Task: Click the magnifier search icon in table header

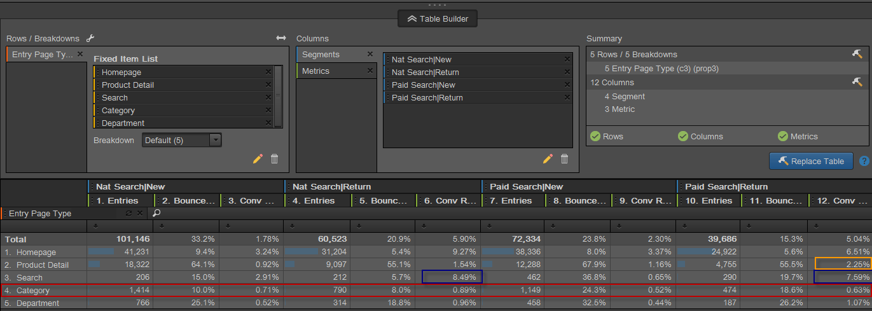Action: coord(156,214)
